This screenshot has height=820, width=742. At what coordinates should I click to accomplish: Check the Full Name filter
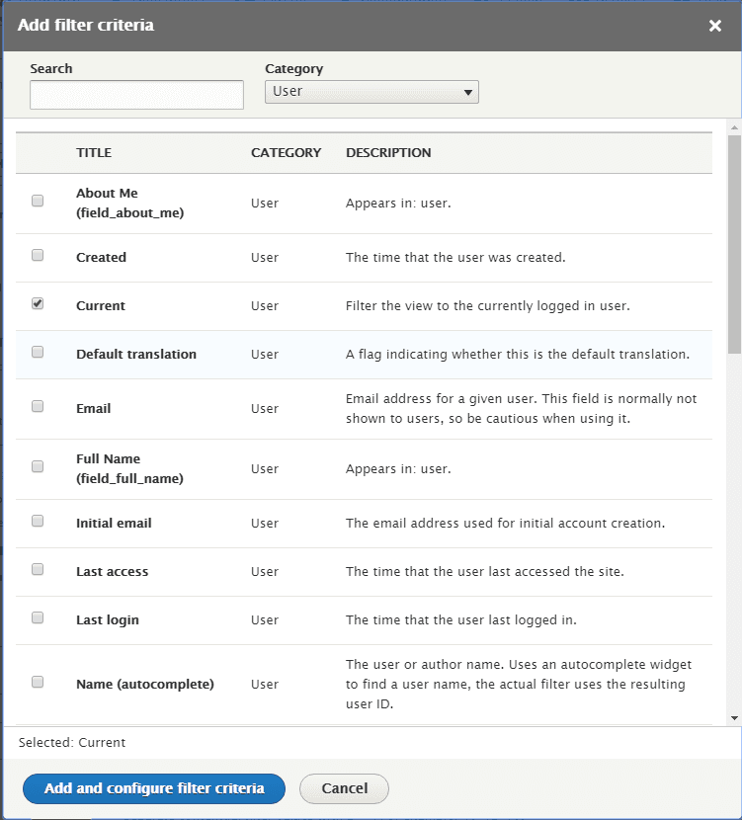[x=37, y=465]
